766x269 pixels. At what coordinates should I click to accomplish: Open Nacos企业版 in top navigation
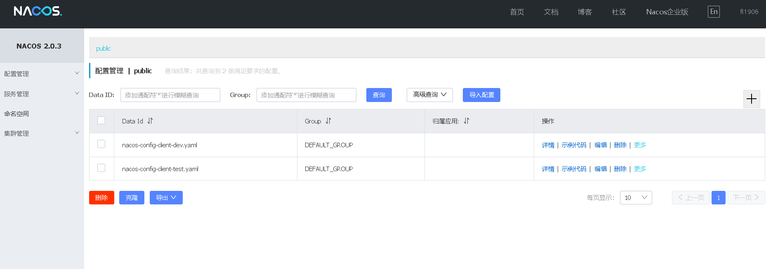(x=667, y=12)
